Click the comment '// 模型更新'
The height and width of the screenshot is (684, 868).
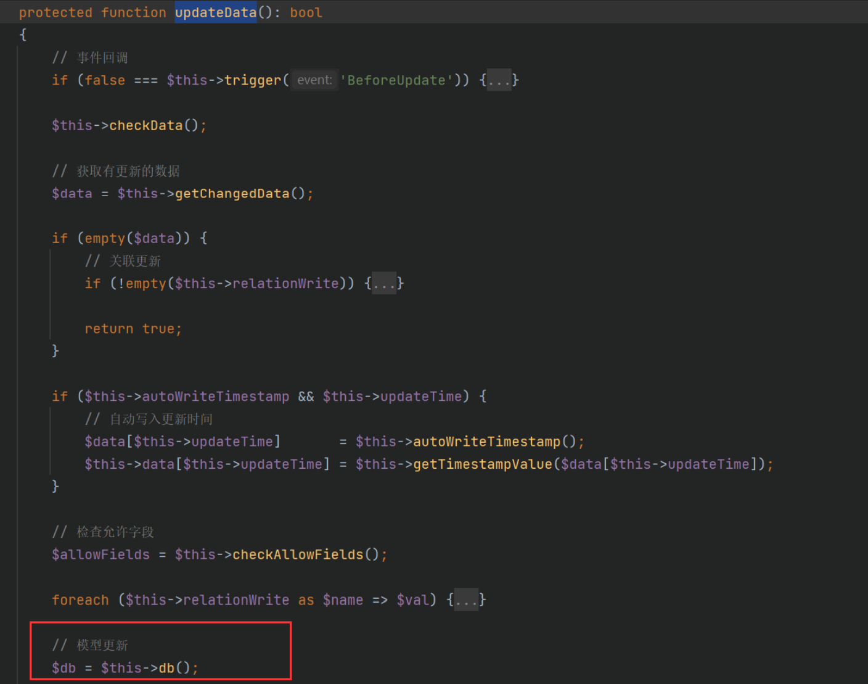90,645
